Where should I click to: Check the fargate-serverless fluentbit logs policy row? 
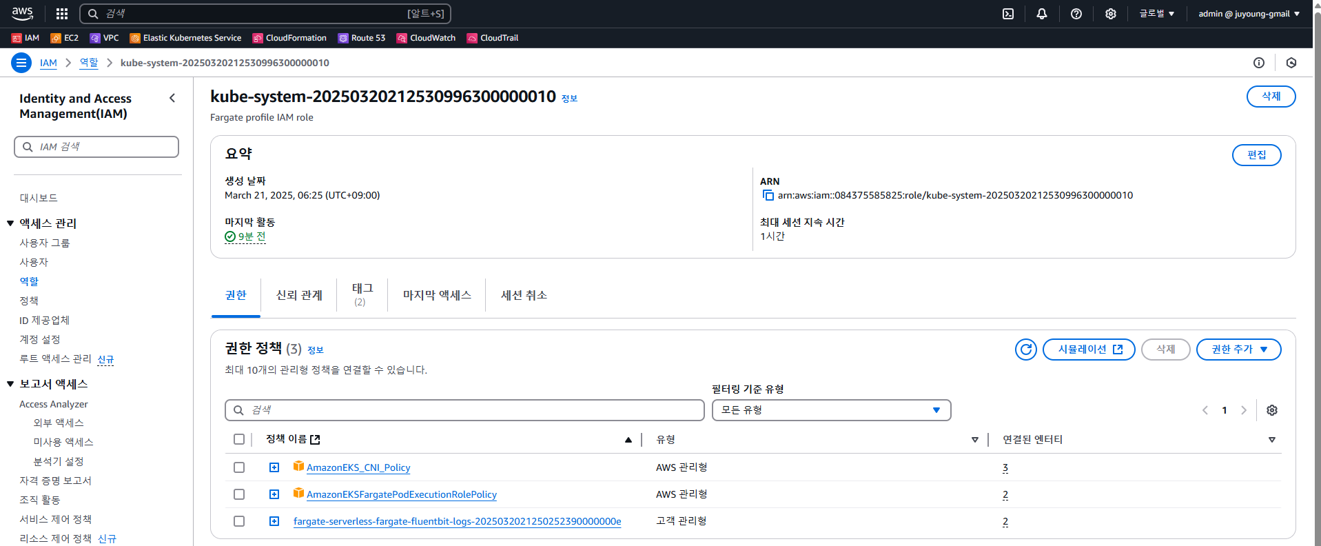239,521
